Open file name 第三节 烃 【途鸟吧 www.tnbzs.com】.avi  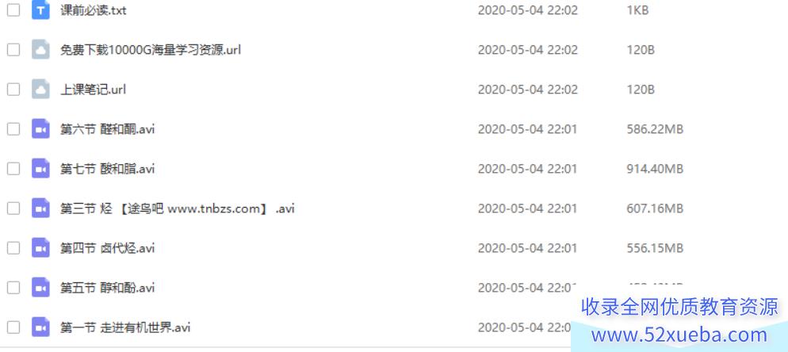pyautogui.click(x=178, y=209)
